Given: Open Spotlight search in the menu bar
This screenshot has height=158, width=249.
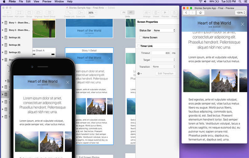Looking at the screenshot, I should tap(240, 1).
